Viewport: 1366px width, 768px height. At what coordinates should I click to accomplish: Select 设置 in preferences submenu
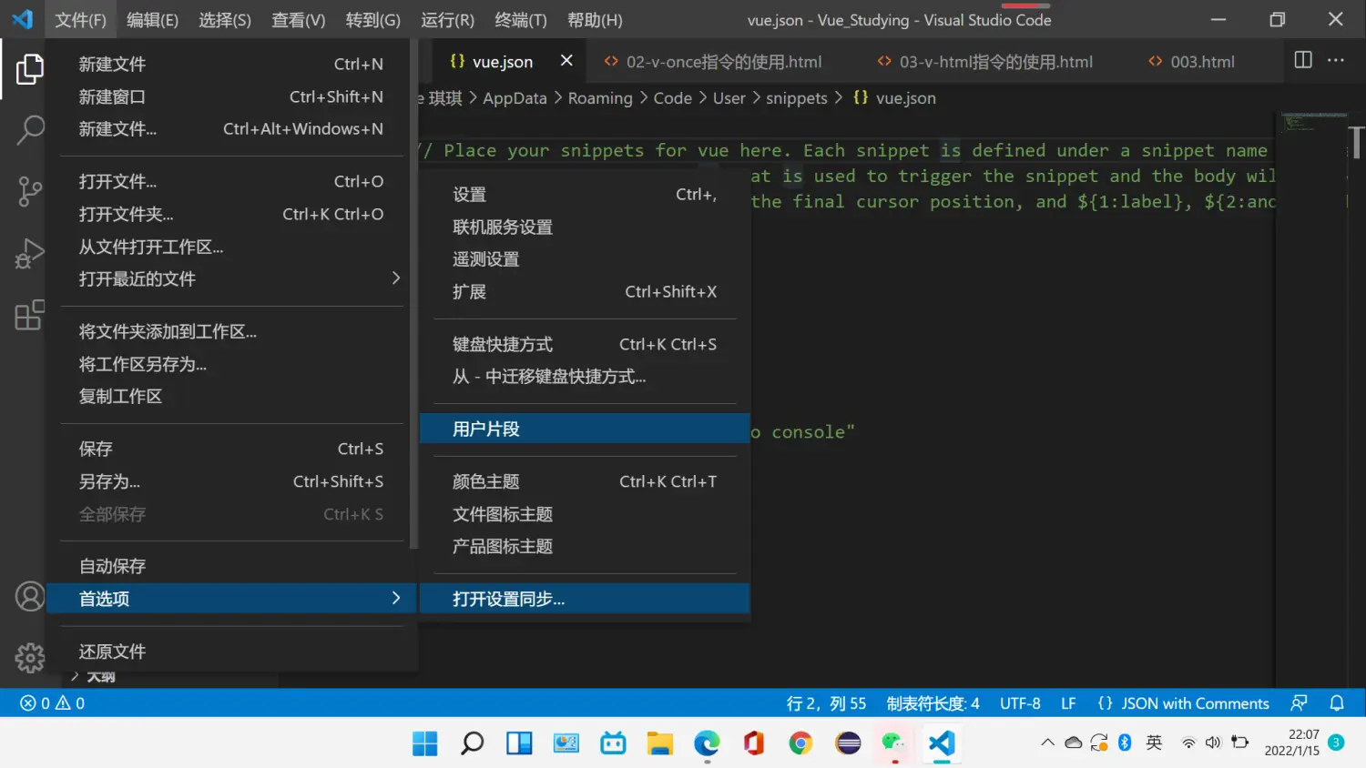point(585,194)
